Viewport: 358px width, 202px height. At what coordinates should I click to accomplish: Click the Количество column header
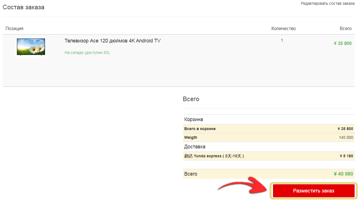pos(283,28)
